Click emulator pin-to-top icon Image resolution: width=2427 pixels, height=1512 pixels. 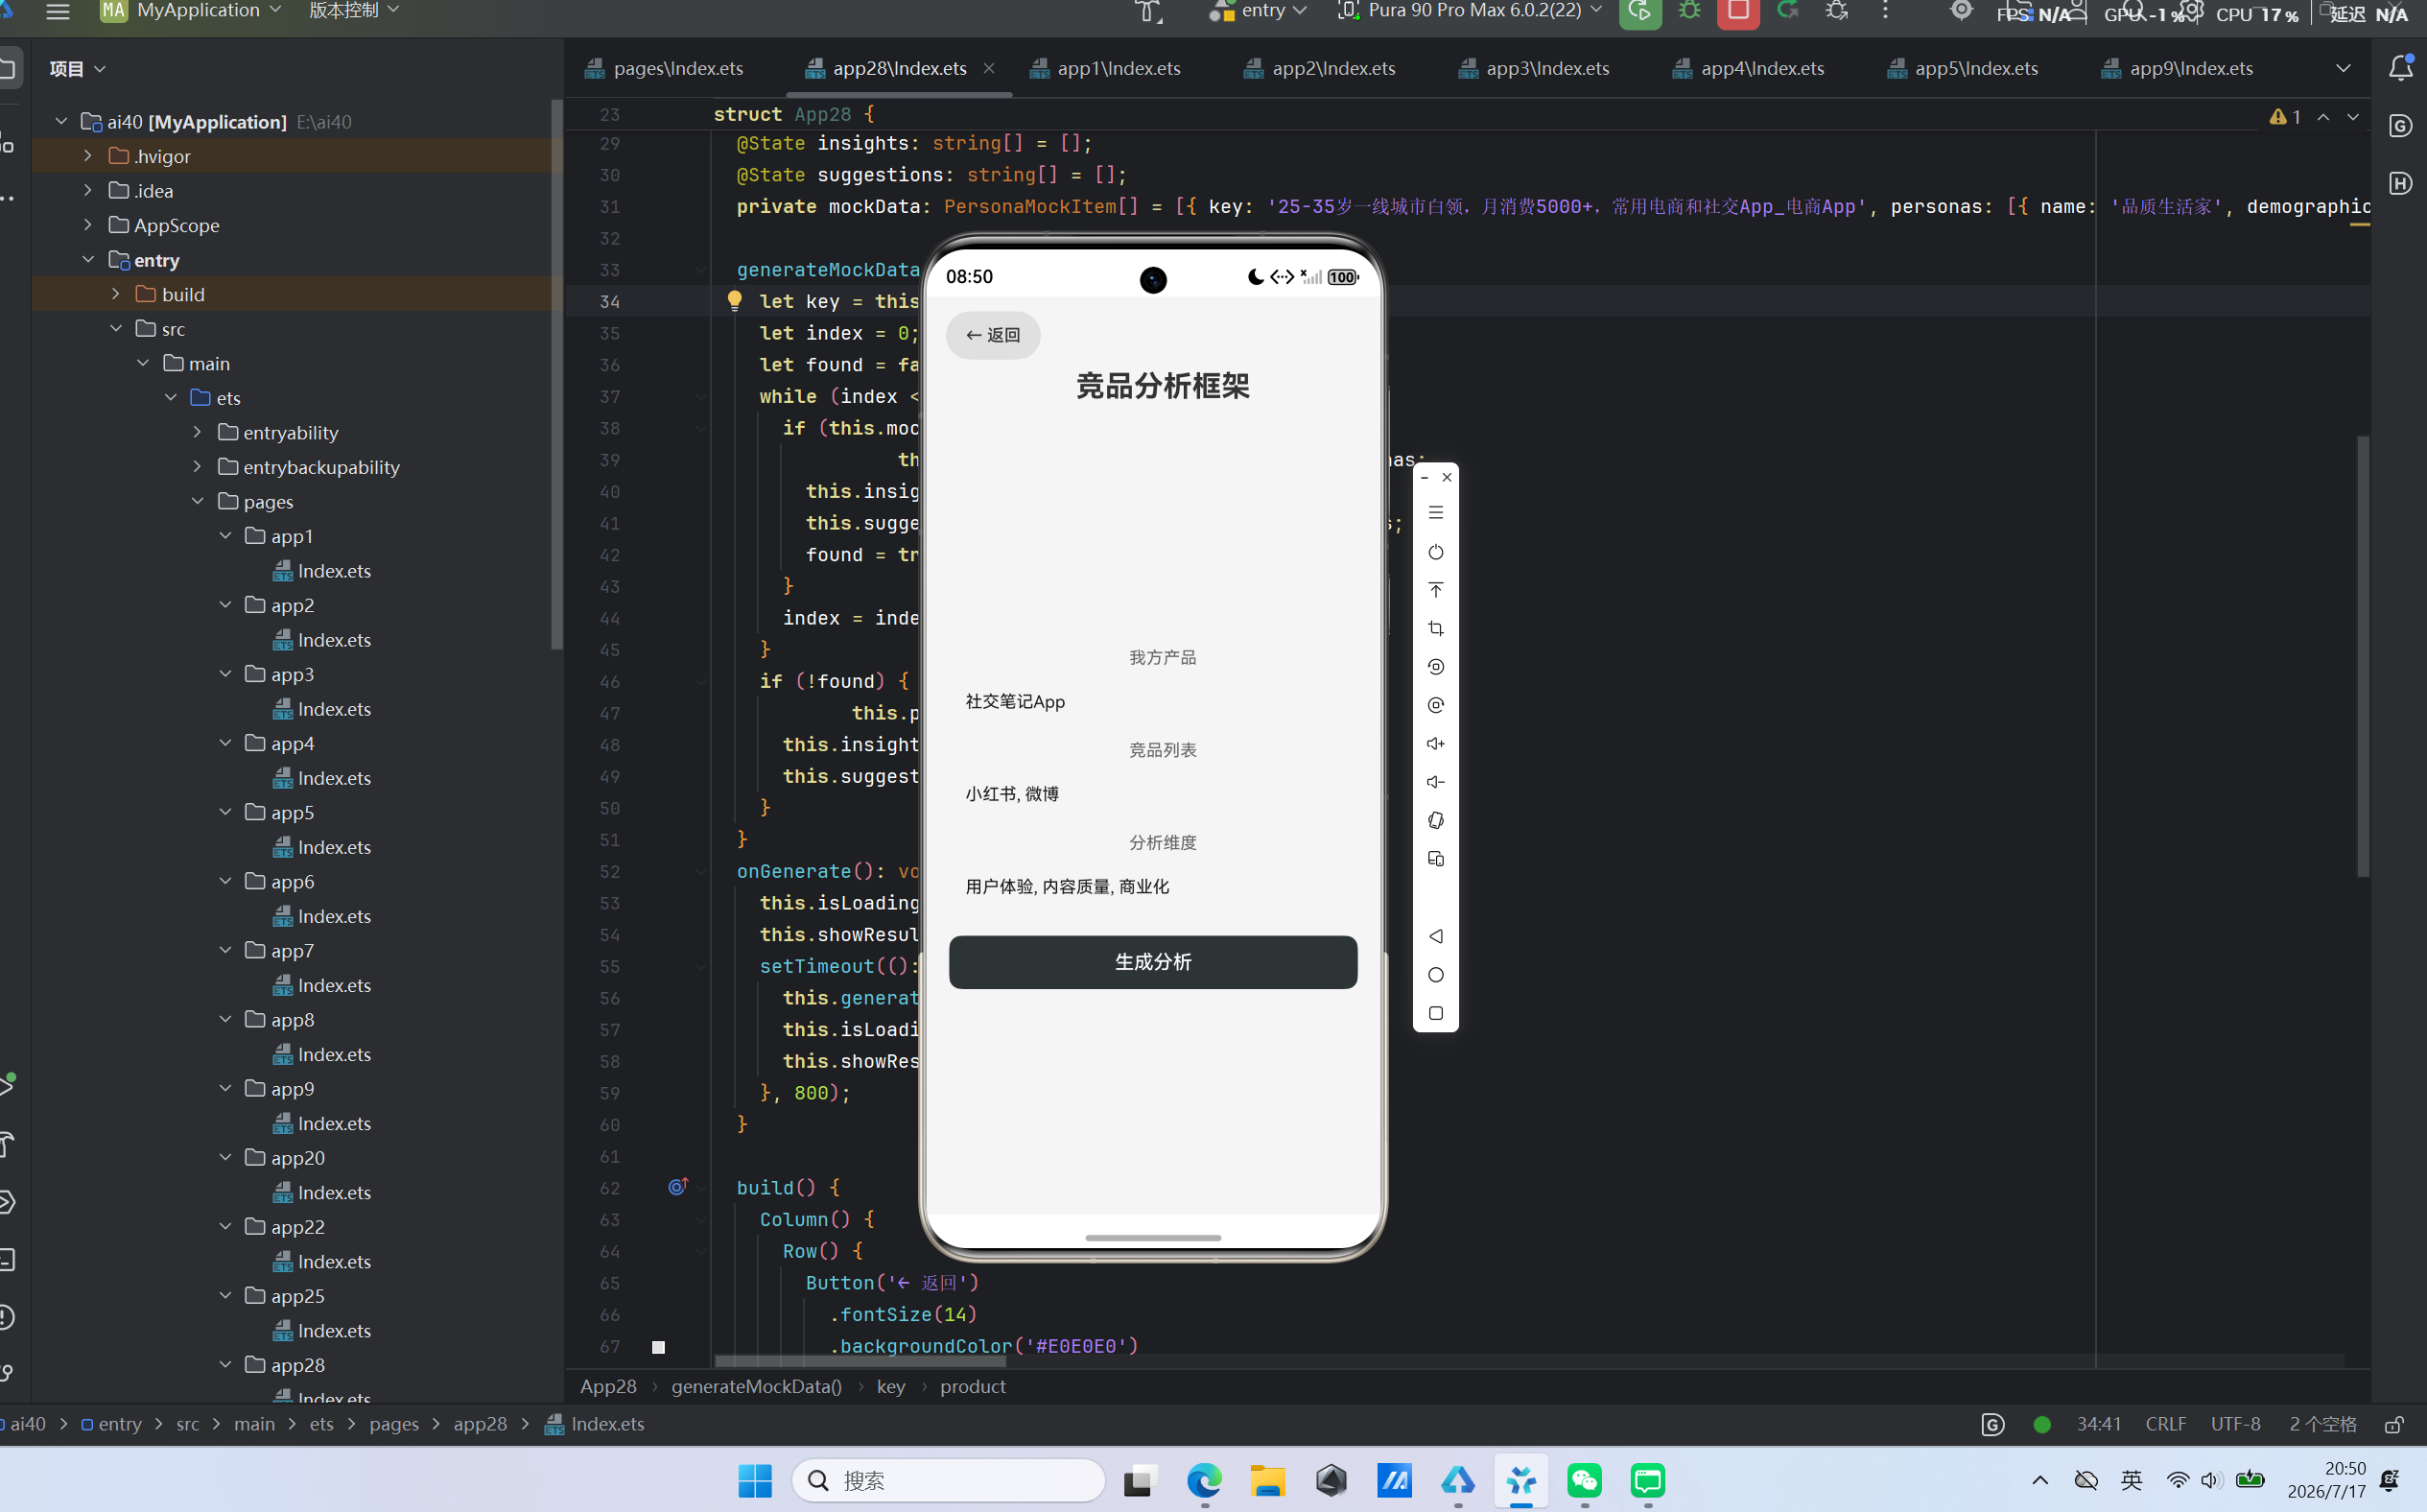(x=1435, y=590)
